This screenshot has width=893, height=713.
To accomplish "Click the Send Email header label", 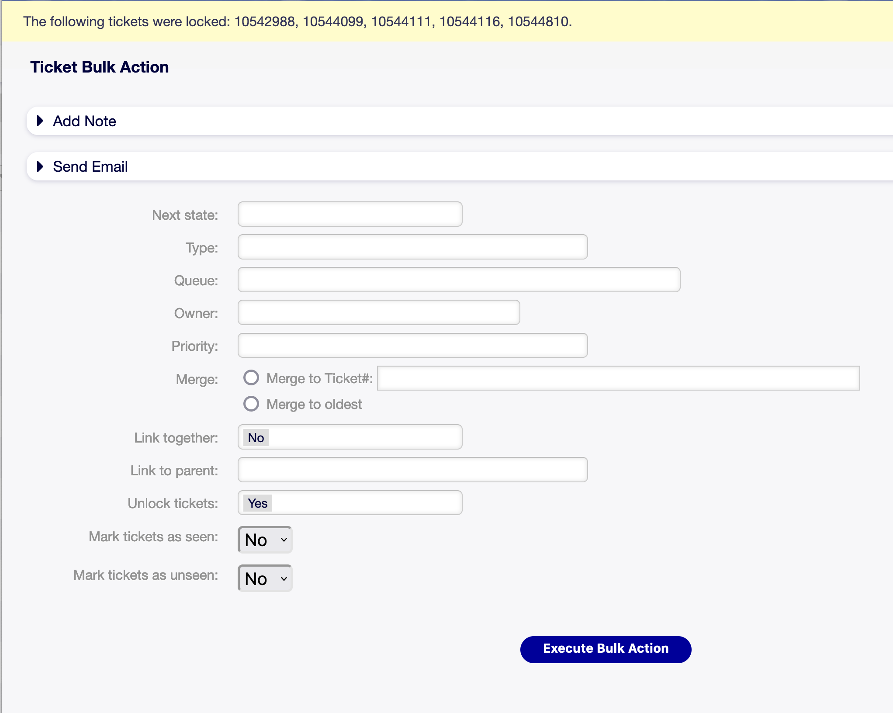I will pos(90,166).
